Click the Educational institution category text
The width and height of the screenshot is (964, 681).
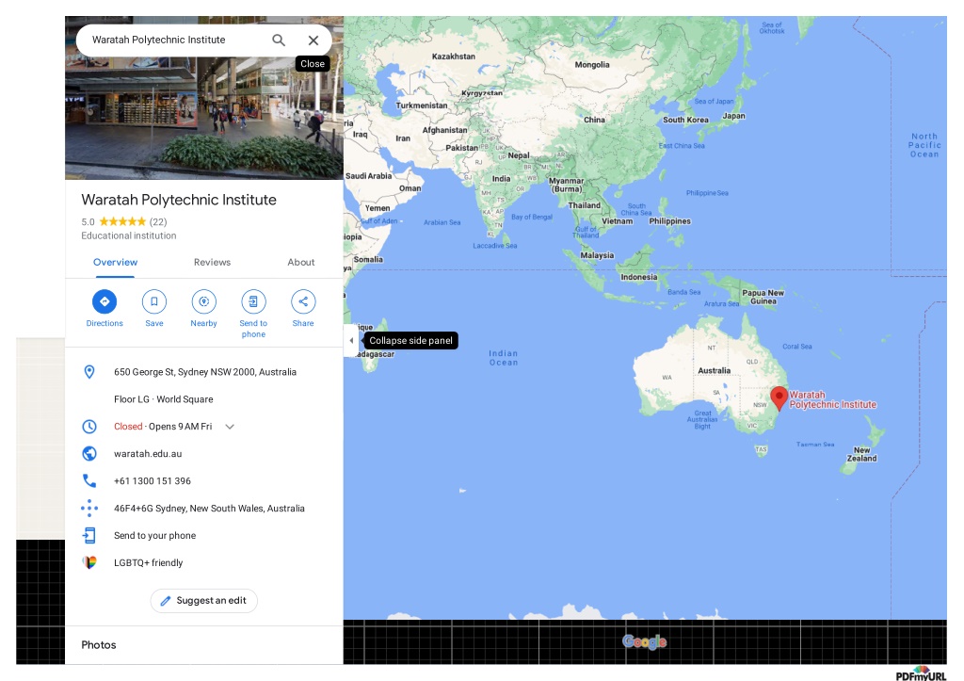tap(128, 235)
